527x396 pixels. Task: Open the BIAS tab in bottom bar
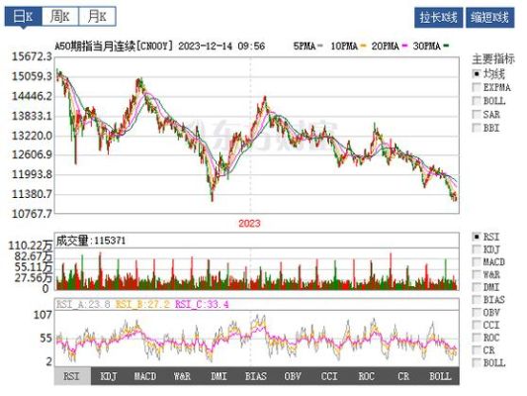tap(256, 376)
